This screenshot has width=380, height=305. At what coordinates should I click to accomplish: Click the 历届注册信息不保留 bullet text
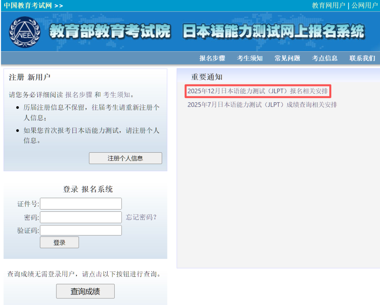91,113
